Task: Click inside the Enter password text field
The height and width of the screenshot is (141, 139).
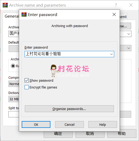Action: pyautogui.click(x=67, y=54)
